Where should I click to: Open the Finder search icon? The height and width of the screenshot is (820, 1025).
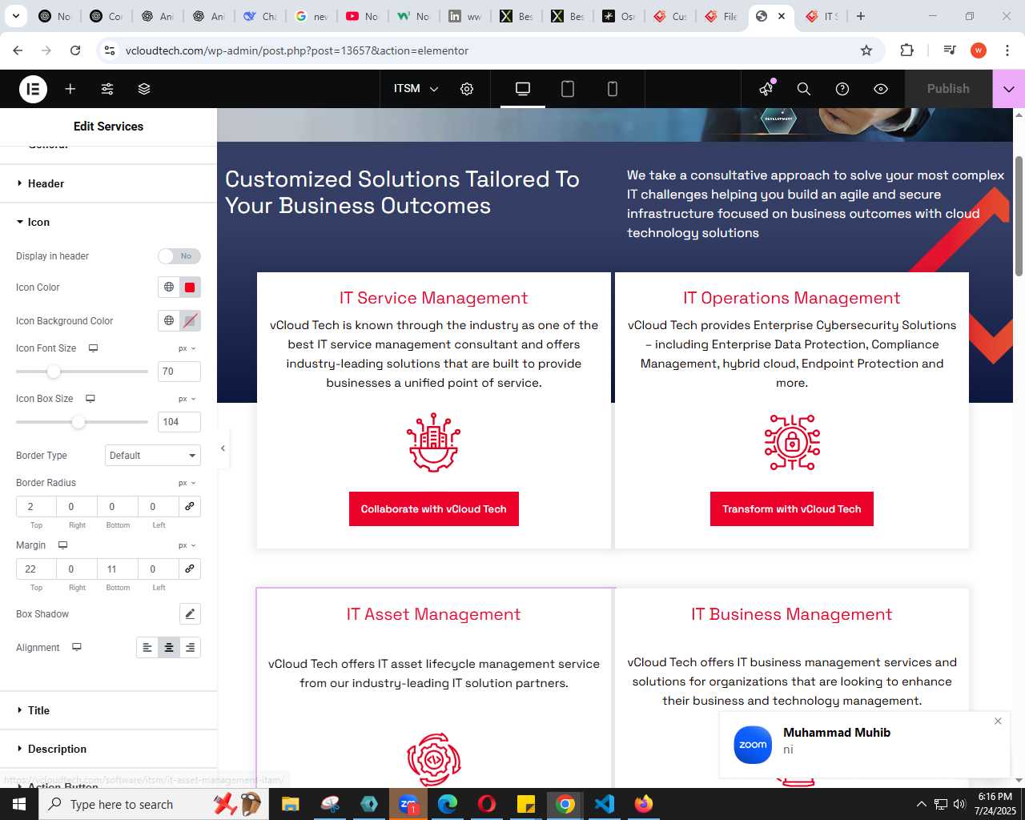click(x=804, y=89)
